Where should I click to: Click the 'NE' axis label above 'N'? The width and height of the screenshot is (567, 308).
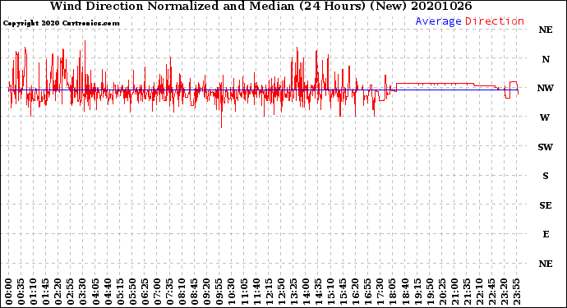pyautogui.click(x=546, y=30)
